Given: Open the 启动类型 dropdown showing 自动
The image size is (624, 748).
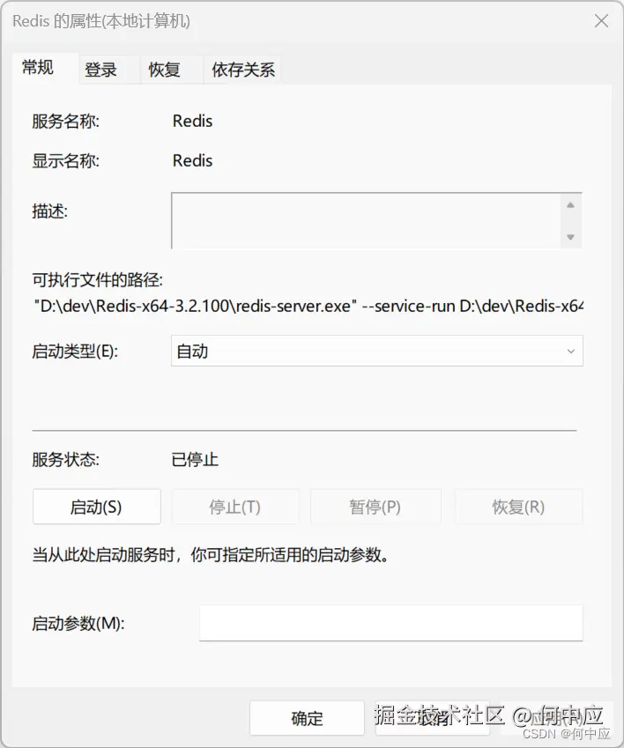Looking at the screenshot, I should point(377,351).
